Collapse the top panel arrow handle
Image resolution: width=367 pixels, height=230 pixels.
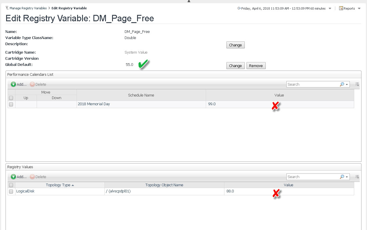pyautogui.click(x=189, y=1)
